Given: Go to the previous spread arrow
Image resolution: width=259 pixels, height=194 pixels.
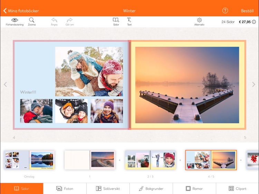Looking at the screenshot, I should tap(5, 85).
